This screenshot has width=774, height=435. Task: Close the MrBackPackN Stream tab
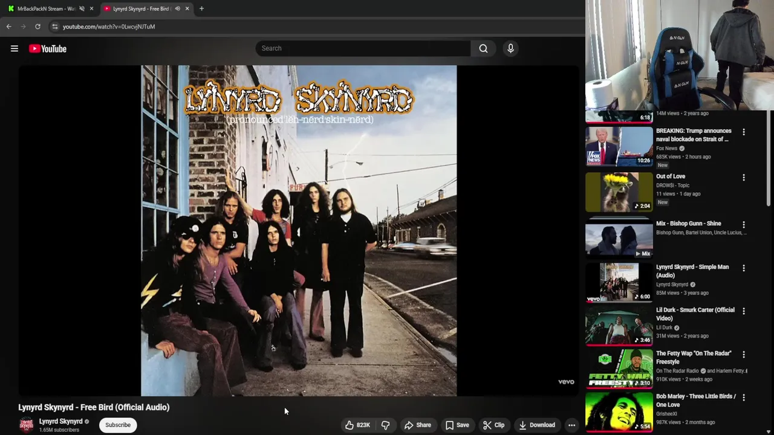(x=91, y=9)
